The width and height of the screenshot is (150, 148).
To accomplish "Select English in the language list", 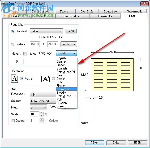I will [66, 58].
